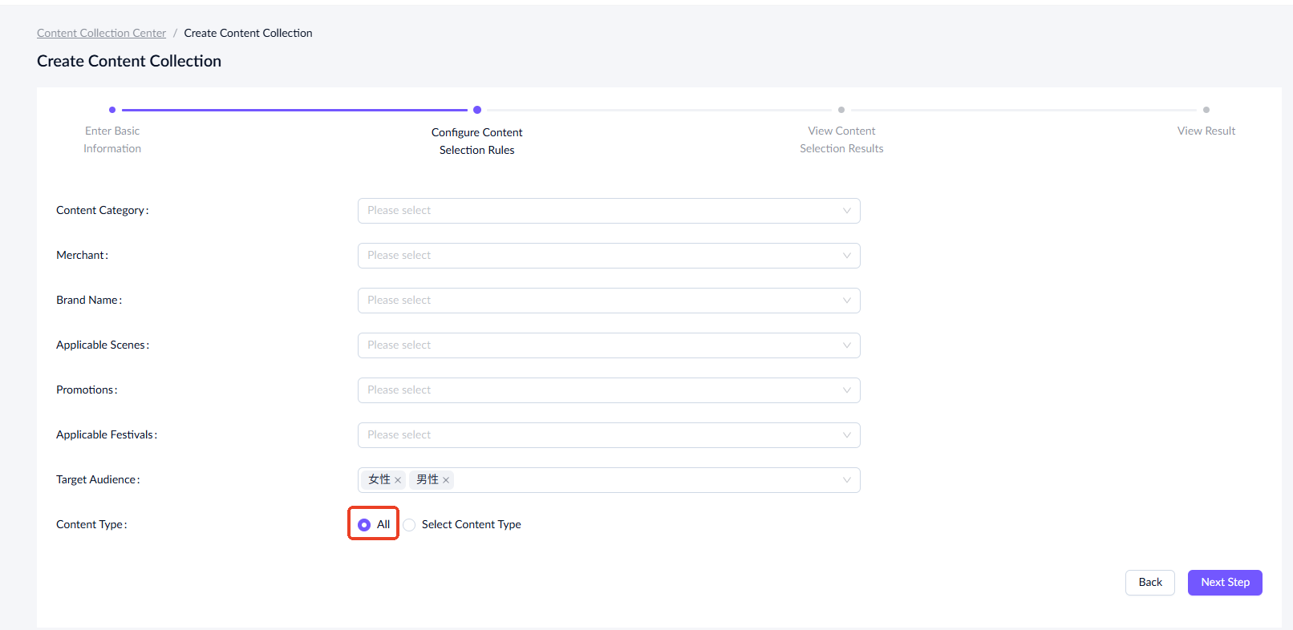Click the Next Step button
Screen dimensions: 1293x630
[1224, 583]
